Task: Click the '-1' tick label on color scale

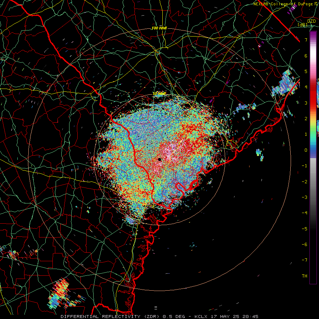Action: (x=304, y=166)
